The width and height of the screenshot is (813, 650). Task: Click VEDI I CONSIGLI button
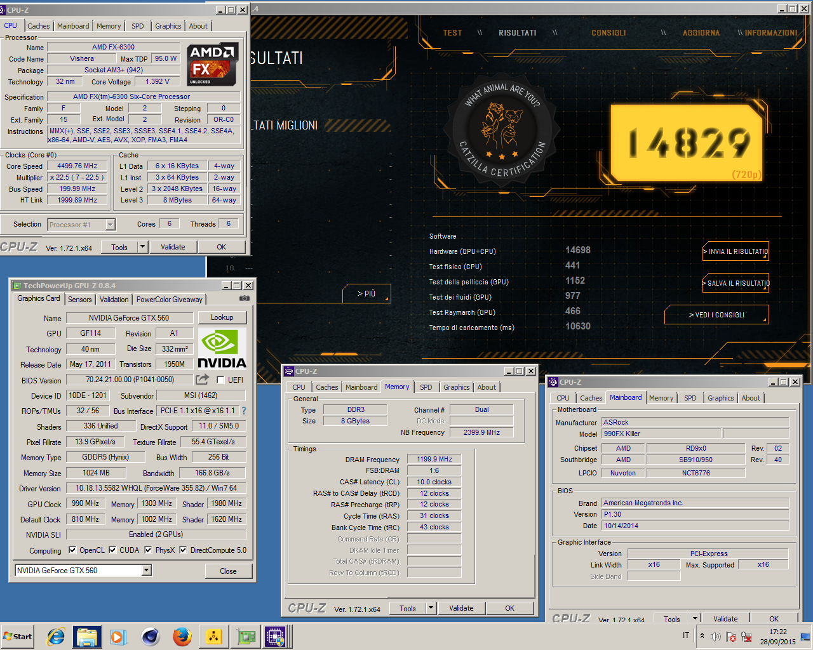(716, 315)
